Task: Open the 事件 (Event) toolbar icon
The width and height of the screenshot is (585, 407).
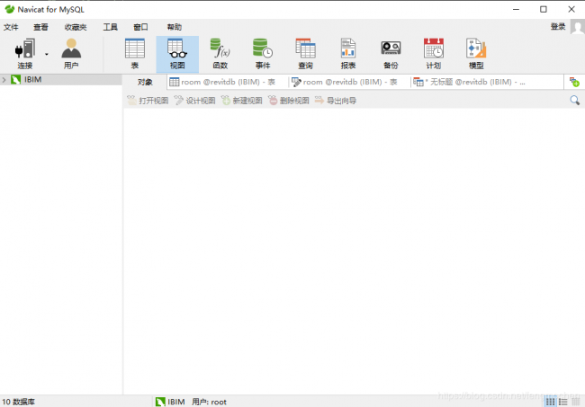Action: tap(262, 52)
